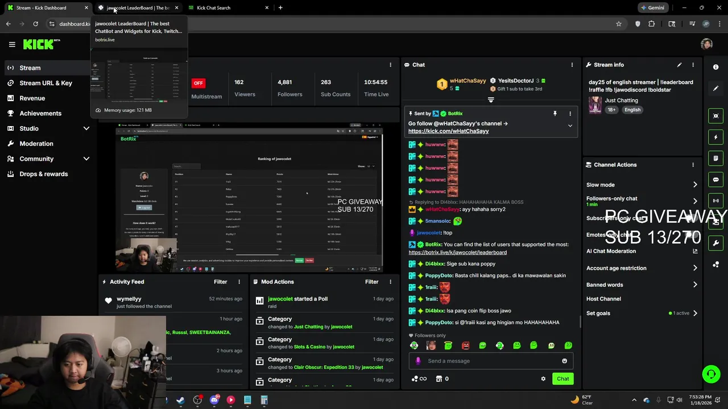This screenshot has height=409, width=728.
Task: Open Channel Actions three-dot menu
Action: 693,165
